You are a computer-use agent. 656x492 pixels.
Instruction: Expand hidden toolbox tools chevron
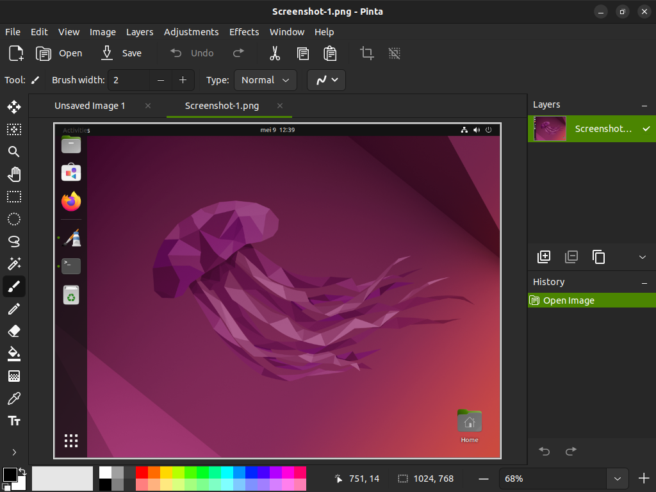14,452
